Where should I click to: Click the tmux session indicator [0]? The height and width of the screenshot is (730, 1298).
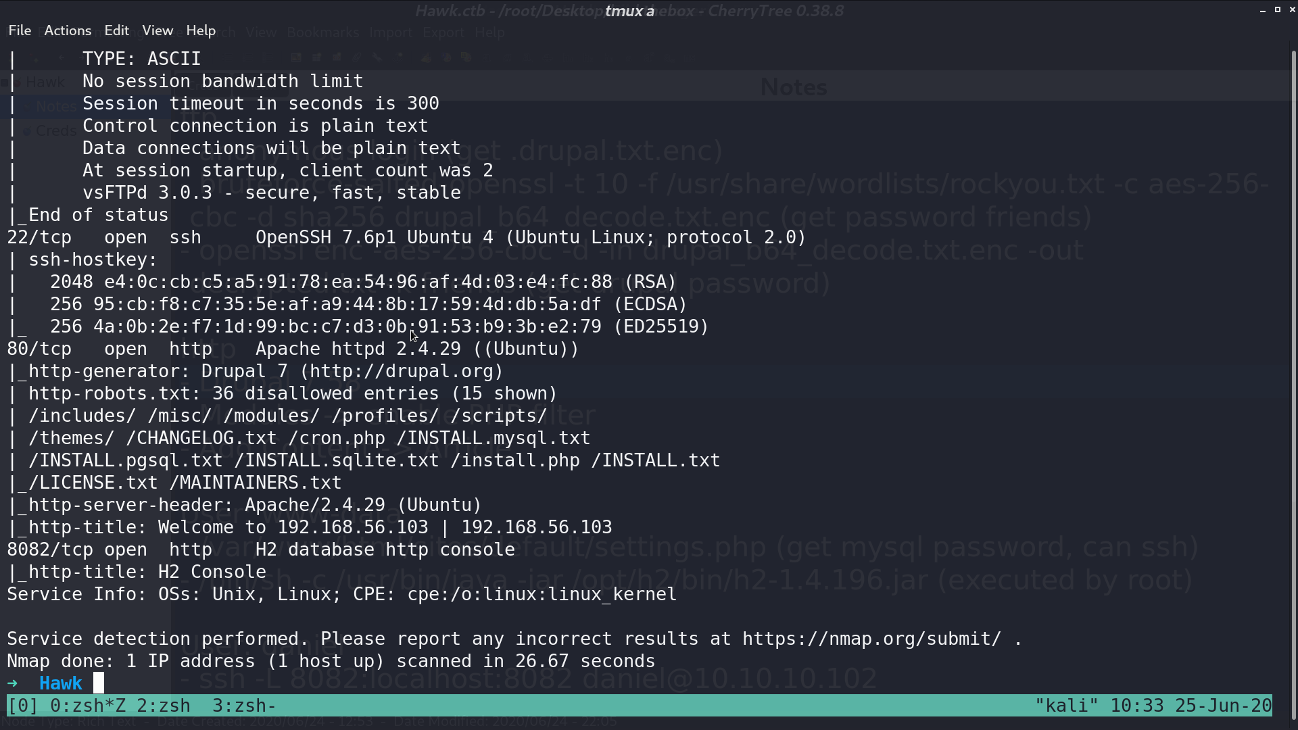pos(23,706)
